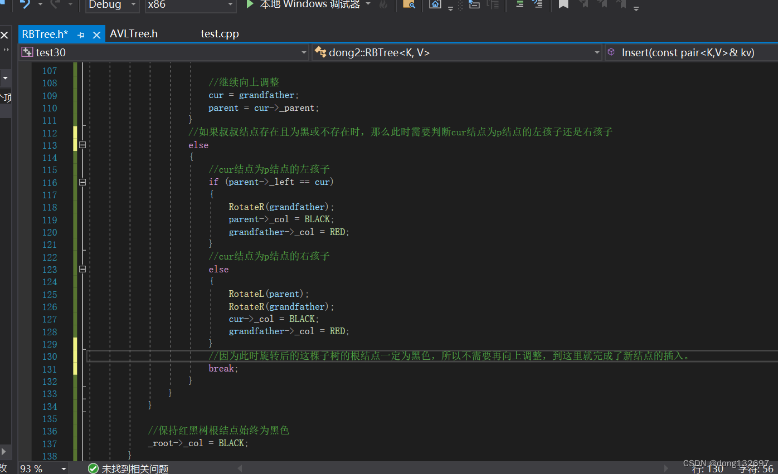This screenshot has height=474, width=778.
Task: Expand the debugger target dropdown arrow
Action: 368,4
